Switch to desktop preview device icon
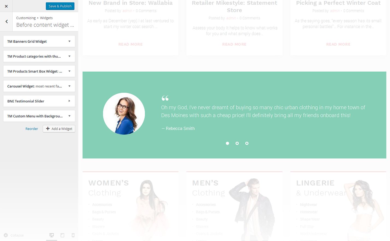This screenshot has height=241, width=390. click(52, 235)
